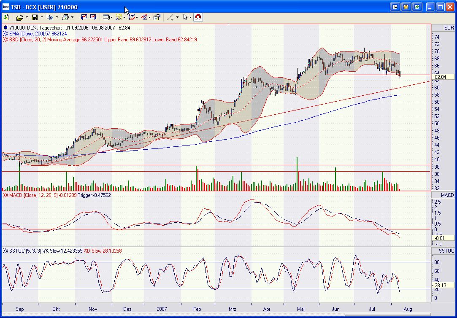This screenshot has width=457, height=318.
Task: Expand the dropdown arrow beside the printer icon
Action: pyautogui.click(x=72, y=17)
